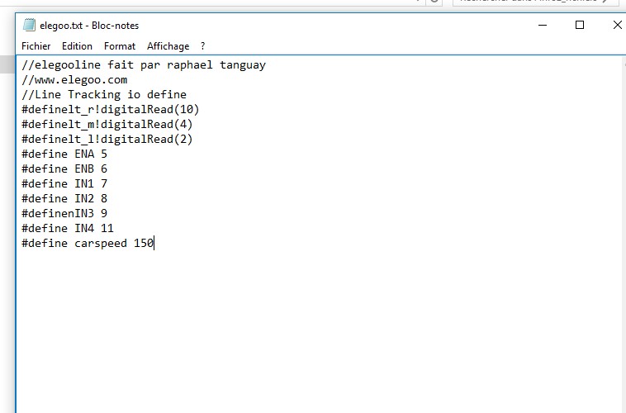This screenshot has height=413, width=626.
Task: Click the line '//elegooline fait par raphael tanguay'
Action: coord(144,65)
